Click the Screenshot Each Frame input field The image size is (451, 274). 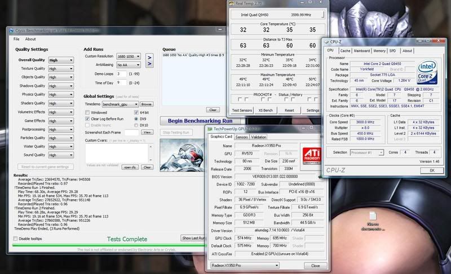132,132
